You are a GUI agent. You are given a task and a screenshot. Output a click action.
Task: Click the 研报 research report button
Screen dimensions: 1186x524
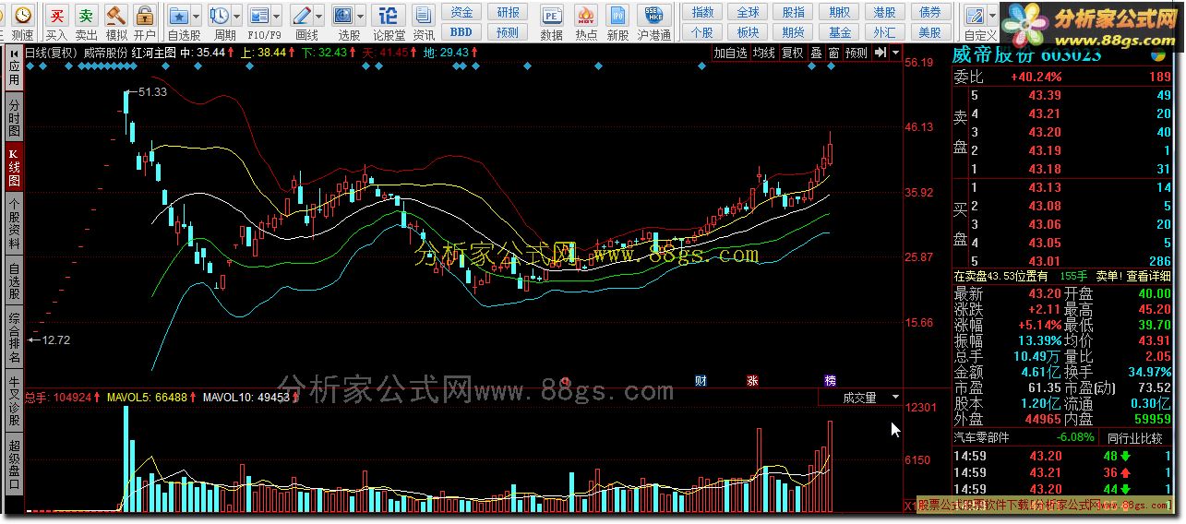[x=508, y=12]
